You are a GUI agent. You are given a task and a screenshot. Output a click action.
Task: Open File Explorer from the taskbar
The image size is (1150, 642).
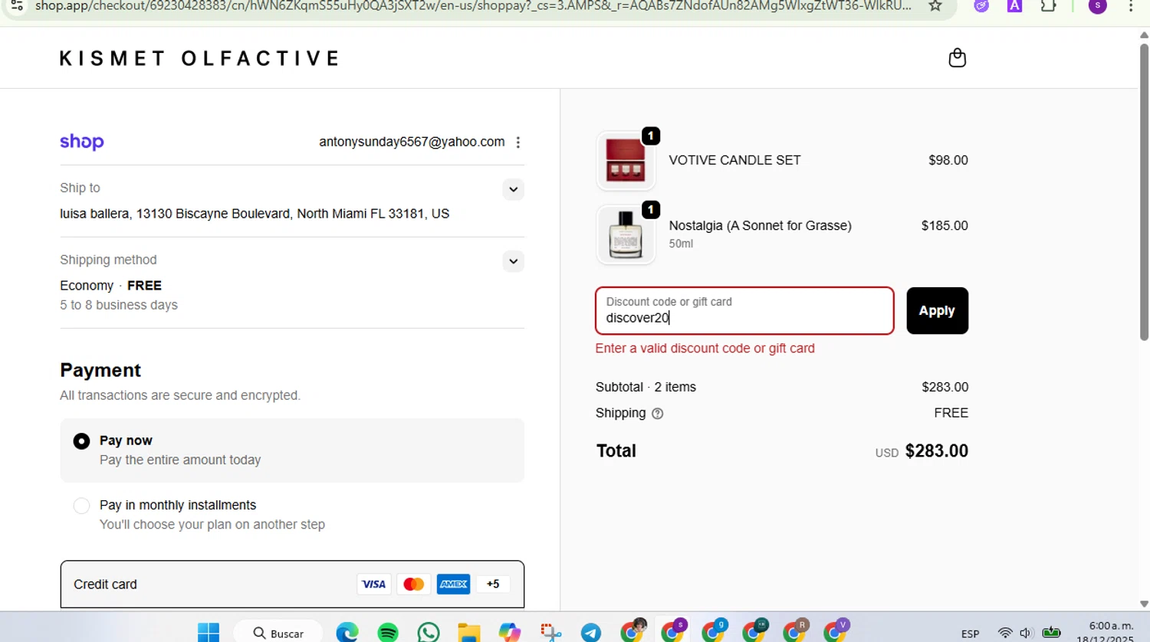[469, 633]
